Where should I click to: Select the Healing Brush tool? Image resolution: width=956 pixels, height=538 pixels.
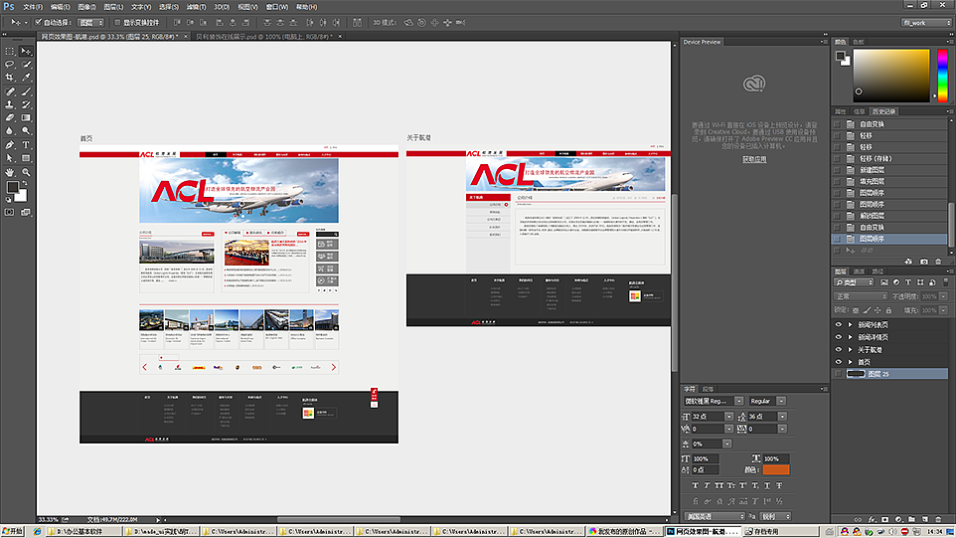[10, 91]
